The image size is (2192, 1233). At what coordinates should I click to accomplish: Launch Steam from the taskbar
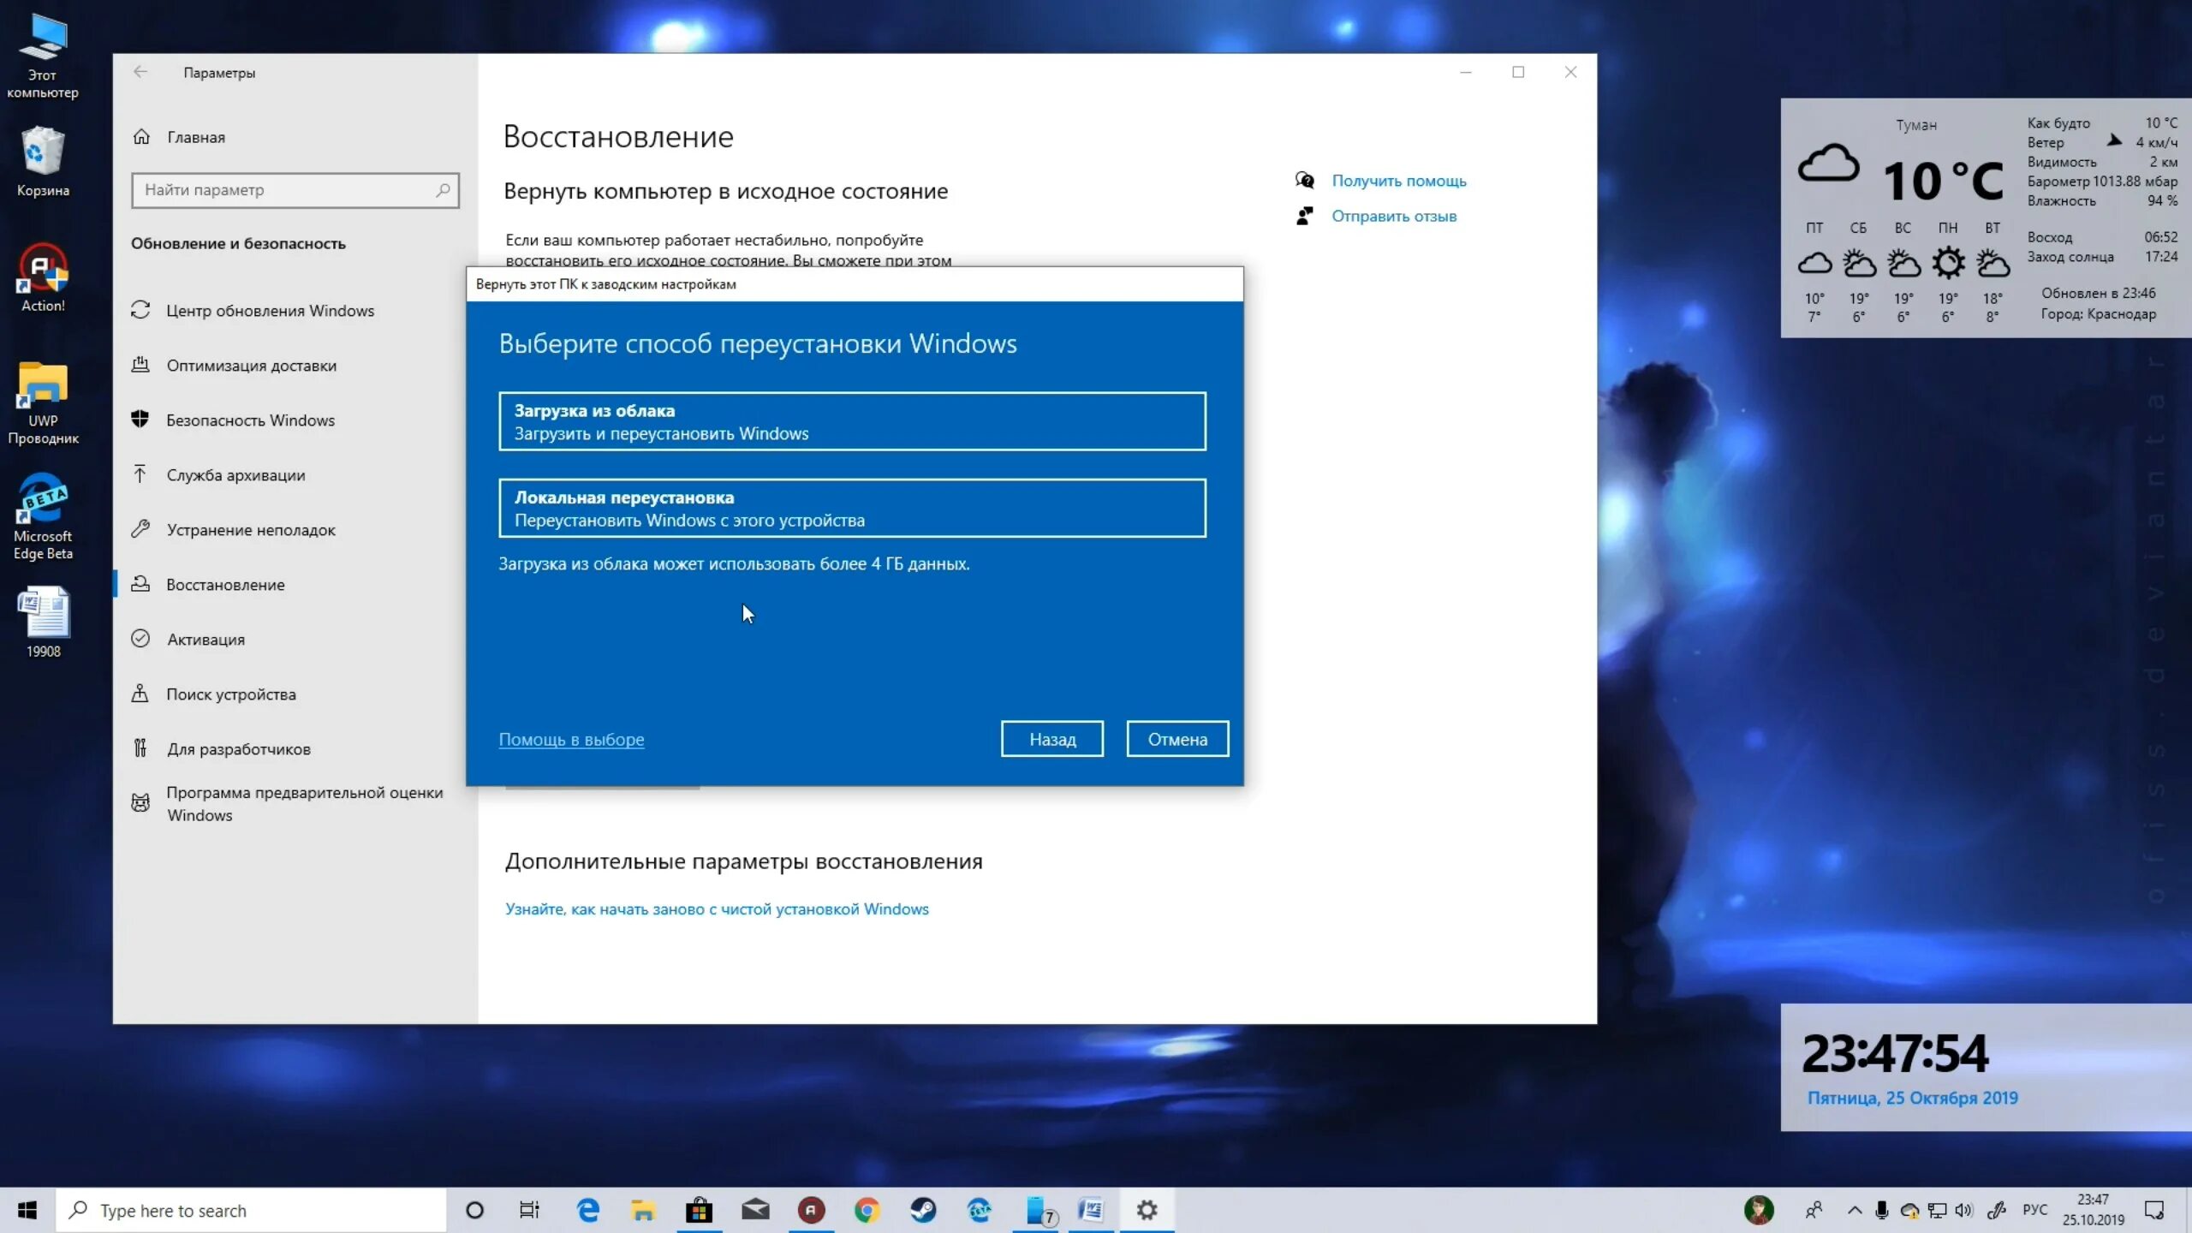(x=922, y=1210)
